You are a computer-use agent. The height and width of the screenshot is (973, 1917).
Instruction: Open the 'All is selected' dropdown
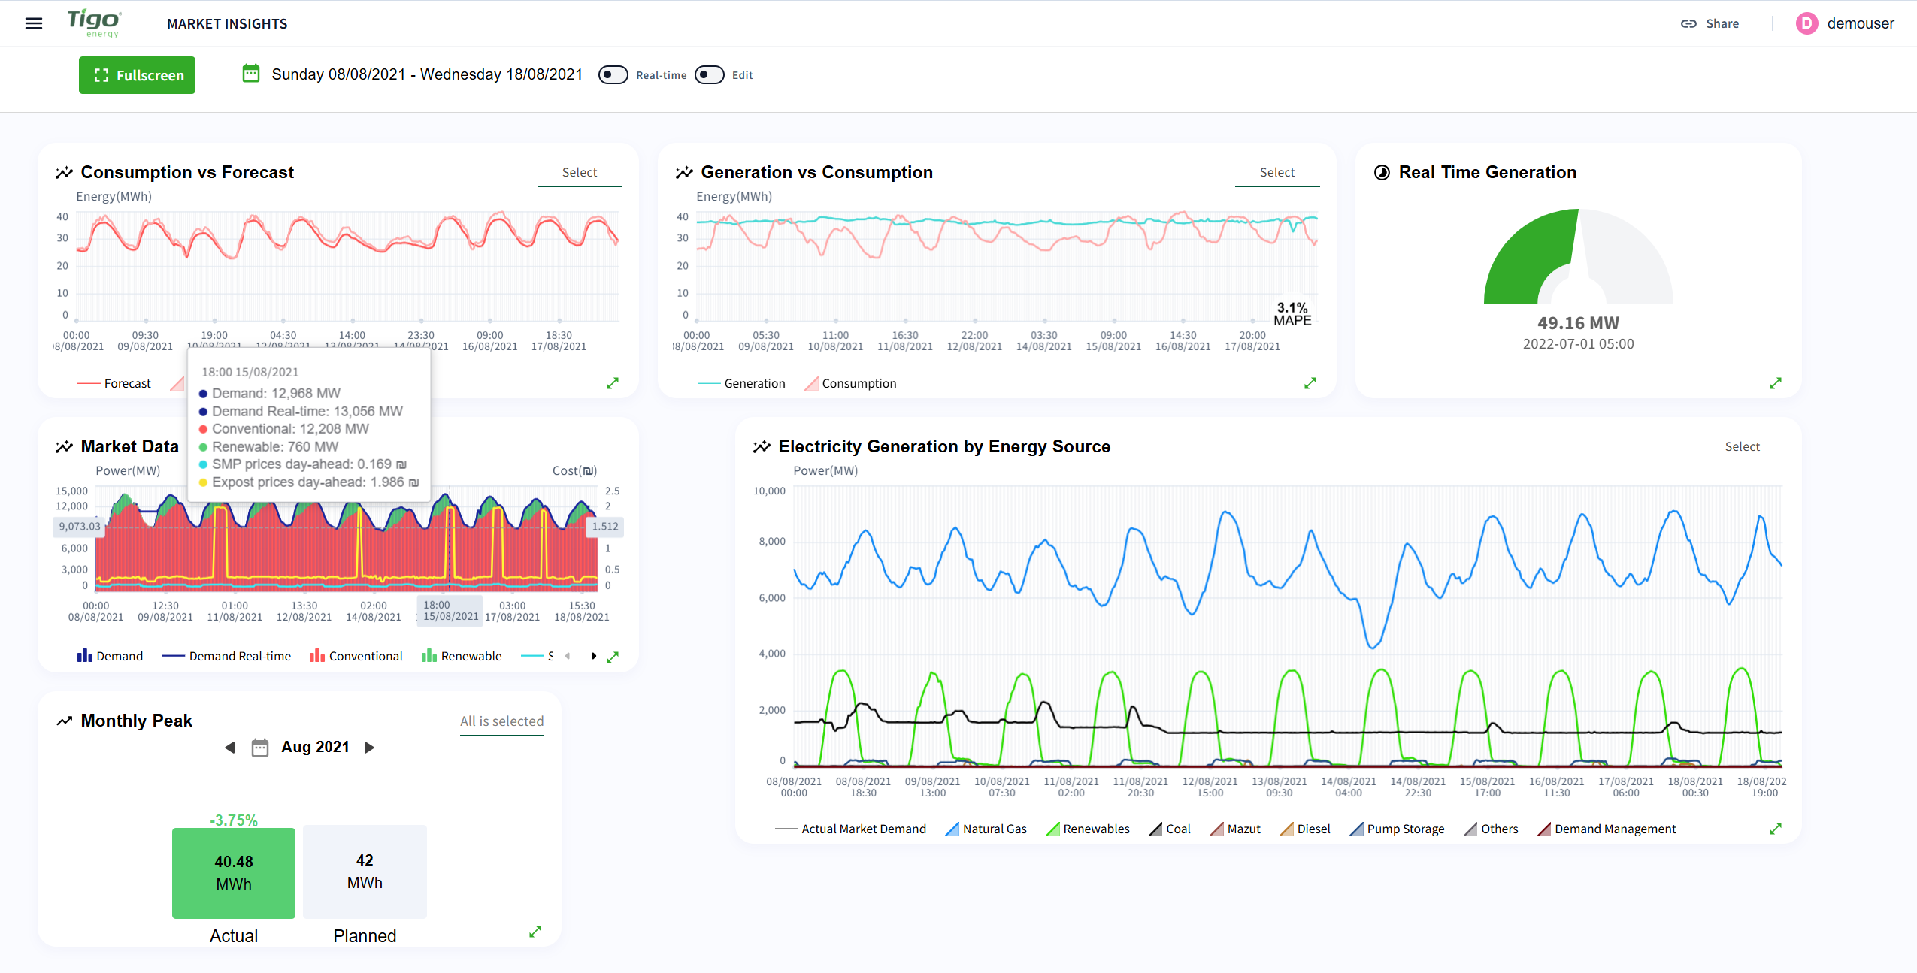coord(501,721)
